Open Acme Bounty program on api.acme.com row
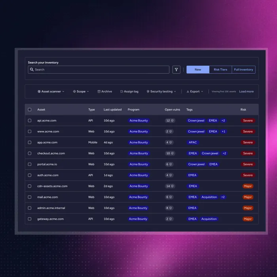Screen dimensions: 277x277 coord(138,120)
